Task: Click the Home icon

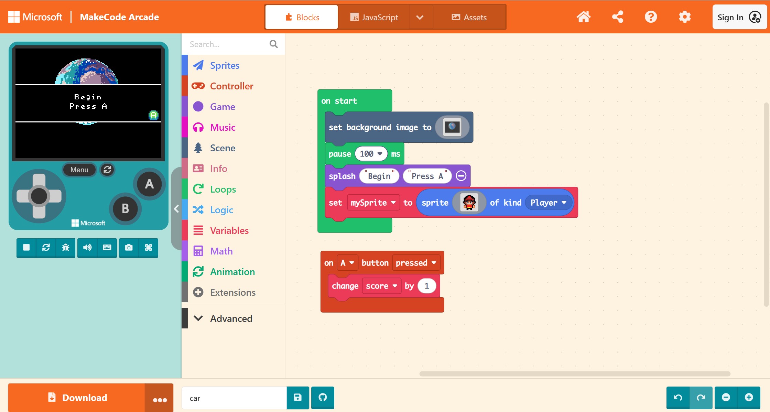Action: pyautogui.click(x=584, y=17)
